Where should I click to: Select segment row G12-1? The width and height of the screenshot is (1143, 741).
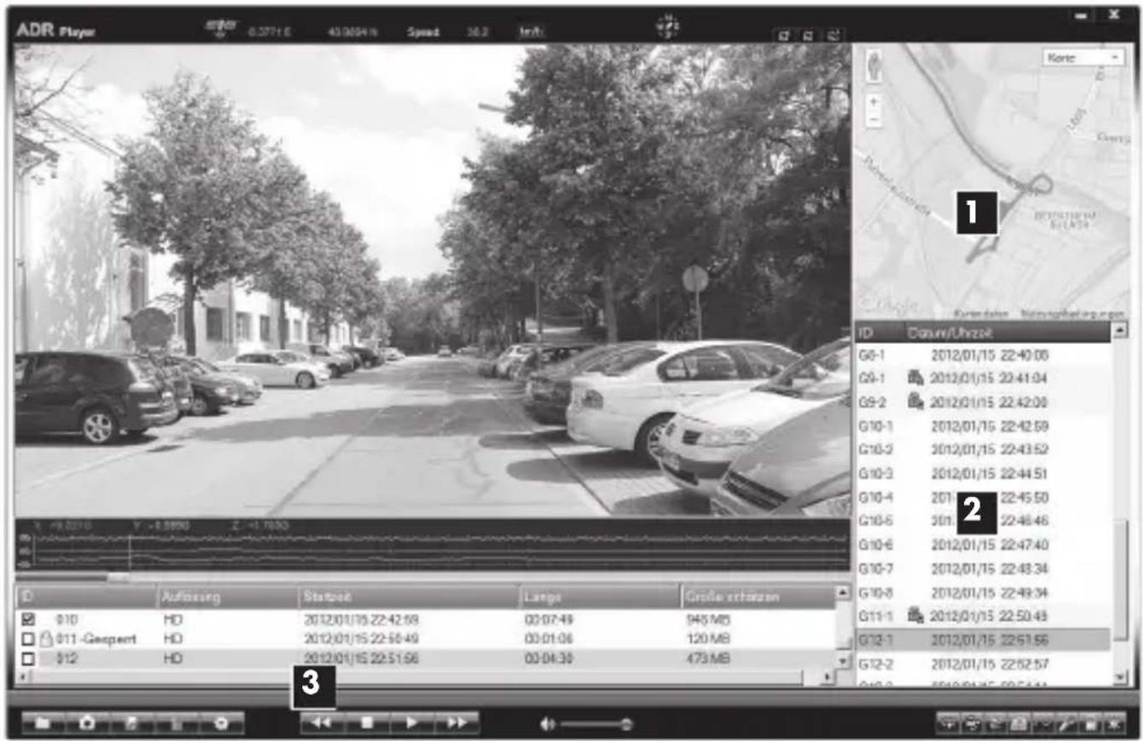click(x=983, y=639)
